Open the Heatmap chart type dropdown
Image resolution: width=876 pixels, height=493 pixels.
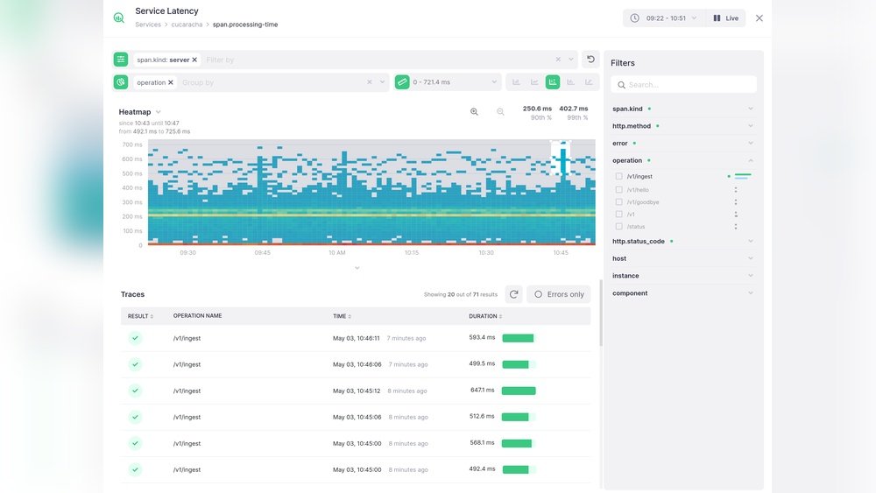click(159, 112)
